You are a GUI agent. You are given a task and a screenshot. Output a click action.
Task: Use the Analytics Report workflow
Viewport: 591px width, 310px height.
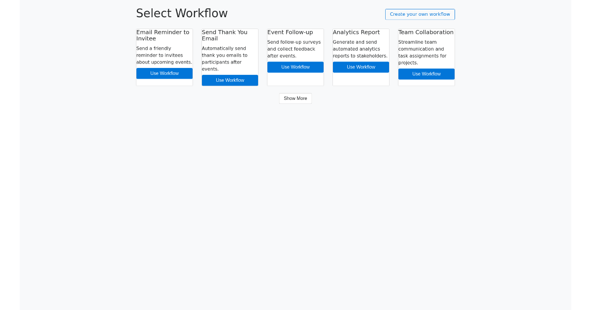pyautogui.click(x=361, y=67)
